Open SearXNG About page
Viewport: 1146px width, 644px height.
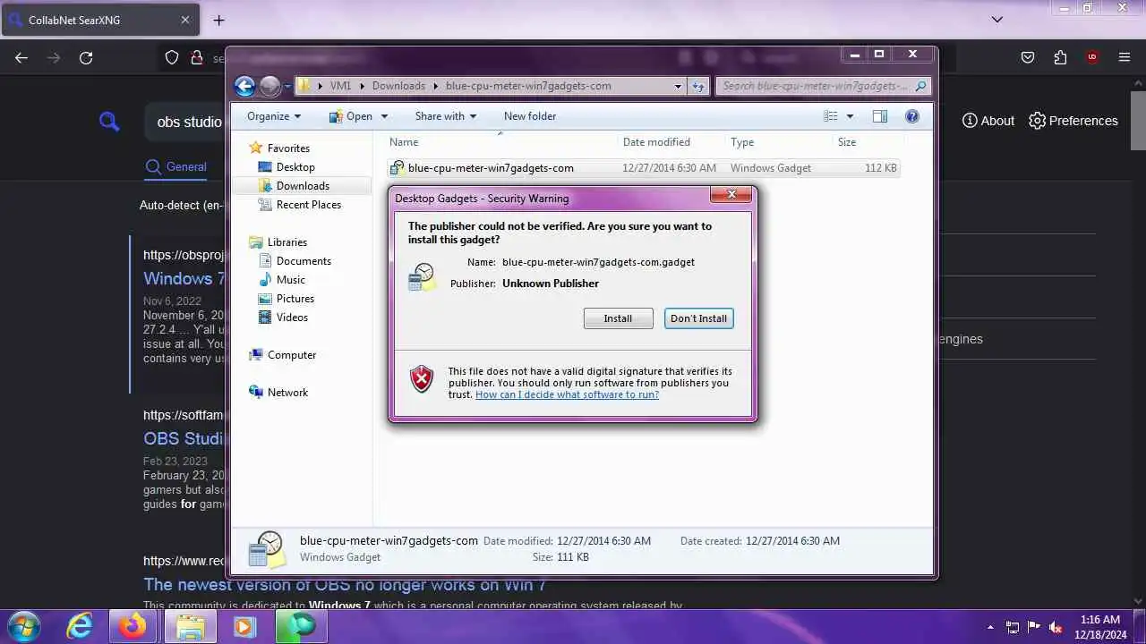tap(988, 121)
